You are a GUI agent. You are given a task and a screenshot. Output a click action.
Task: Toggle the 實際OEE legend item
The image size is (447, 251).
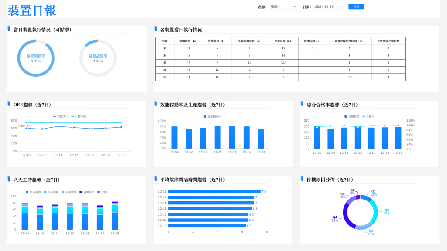coord(61,116)
